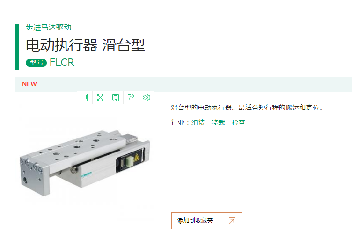Click the red NEW label
The image size is (352, 239).
[29, 84]
